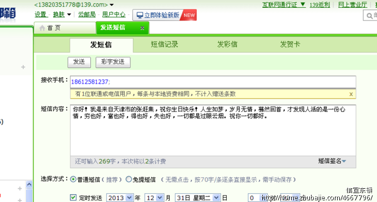
Task: Click the sidebar scrollbar up arrow
Action: point(29,184)
